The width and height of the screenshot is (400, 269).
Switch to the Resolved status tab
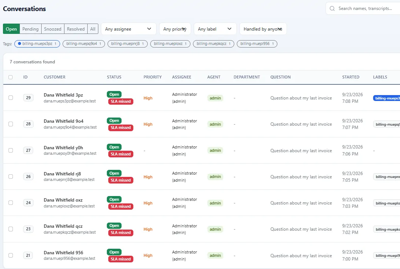tap(76, 29)
